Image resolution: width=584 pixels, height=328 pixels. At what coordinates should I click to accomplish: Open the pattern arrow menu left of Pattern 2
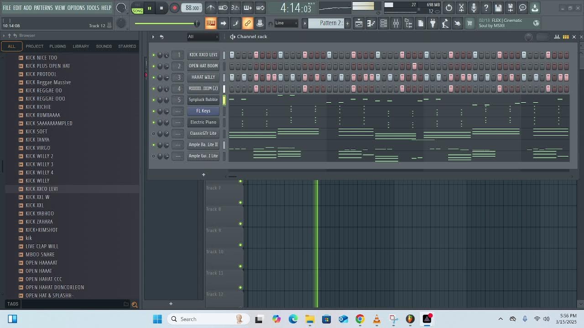(x=305, y=23)
